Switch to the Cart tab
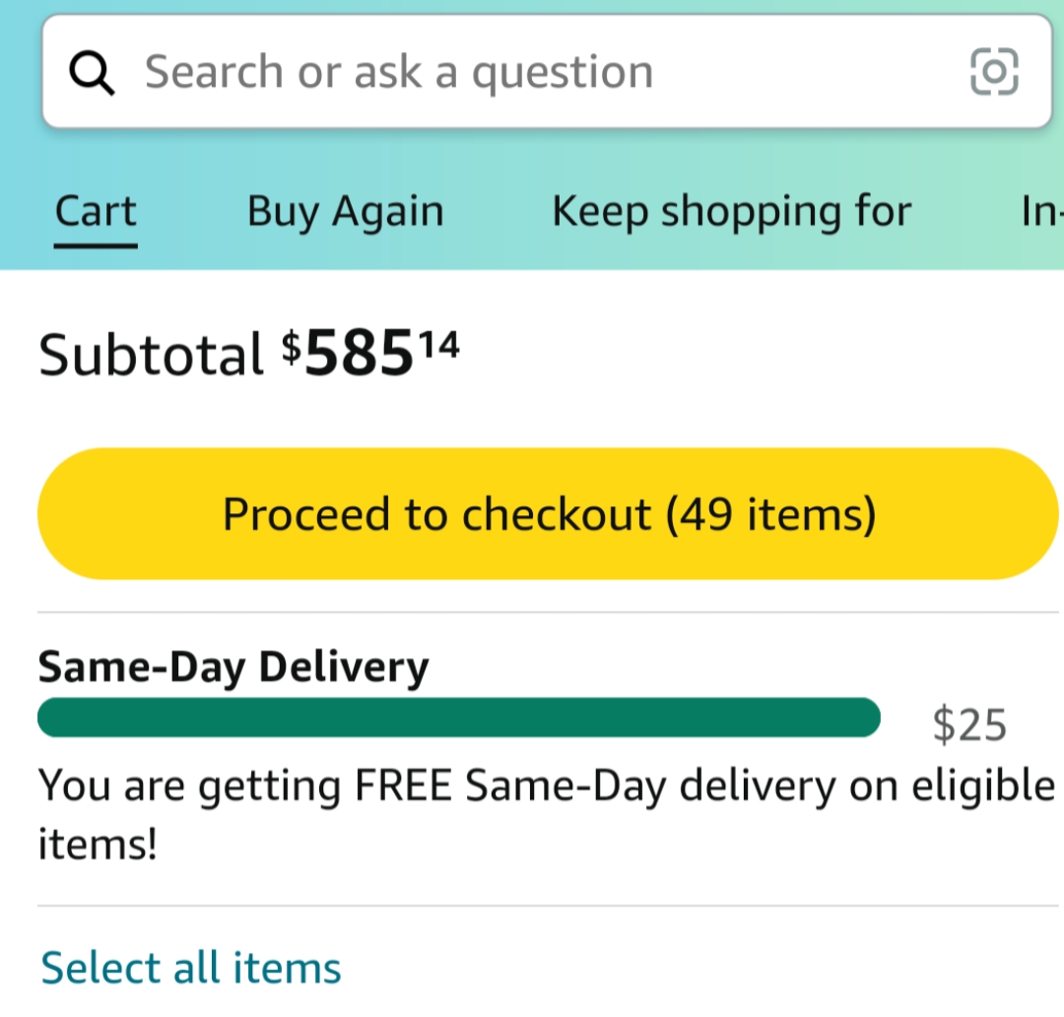This screenshot has height=1017, width=1064. coord(96,211)
